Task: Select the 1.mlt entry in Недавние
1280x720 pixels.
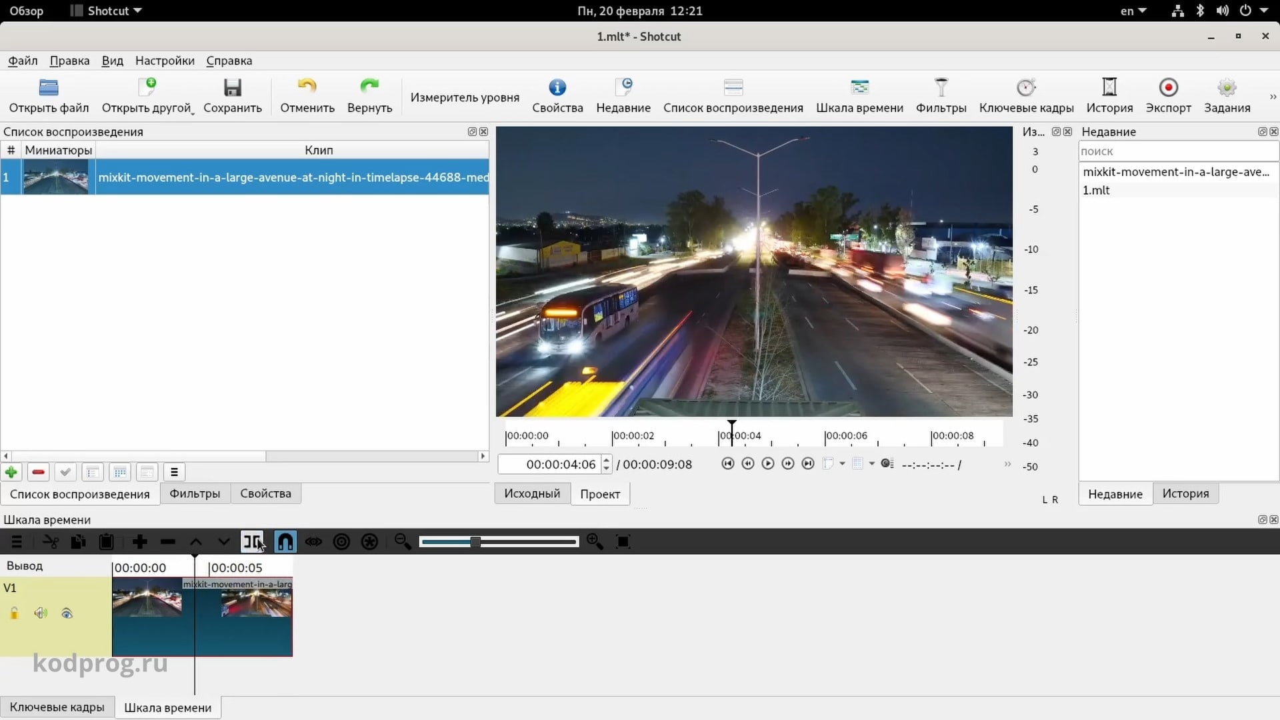Action: [1178, 190]
